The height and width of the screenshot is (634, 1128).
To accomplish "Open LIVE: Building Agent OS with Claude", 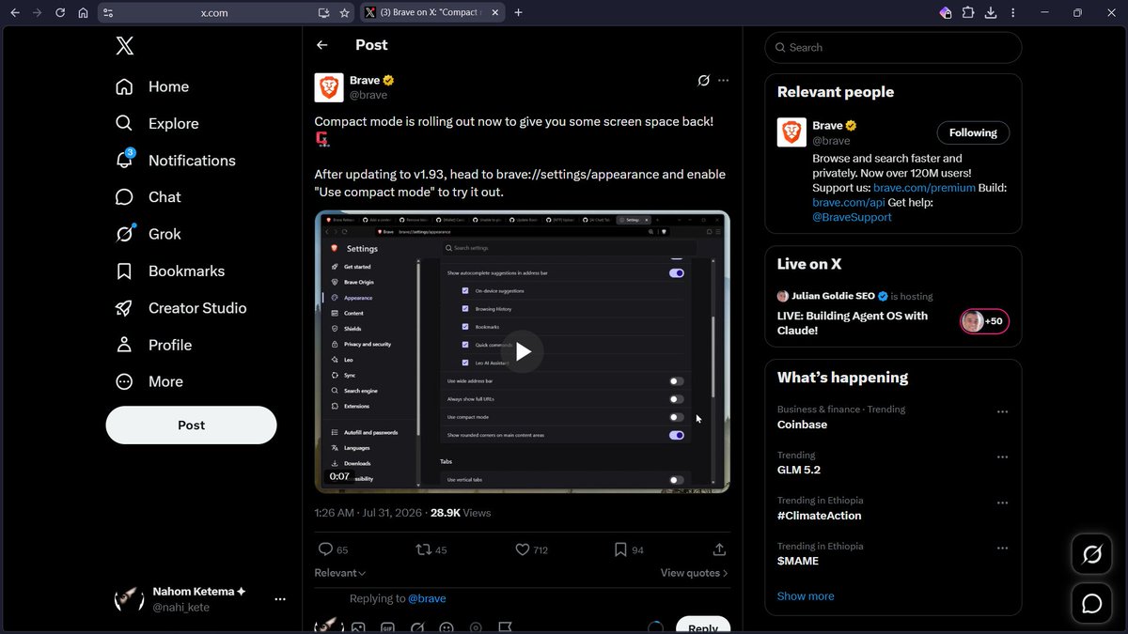I will pos(853,323).
